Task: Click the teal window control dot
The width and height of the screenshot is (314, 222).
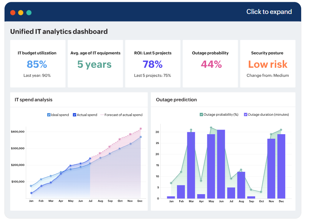Action: point(29,12)
